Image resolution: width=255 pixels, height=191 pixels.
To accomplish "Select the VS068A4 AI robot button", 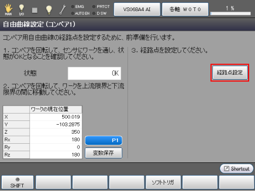I will tap(137, 10).
